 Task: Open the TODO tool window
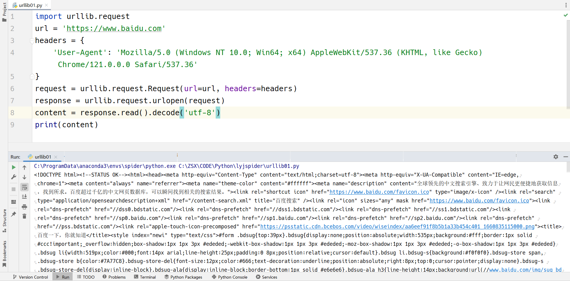pos(86,277)
